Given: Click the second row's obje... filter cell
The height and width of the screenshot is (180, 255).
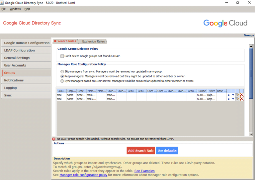Looking at the screenshot, I should pos(212,99).
